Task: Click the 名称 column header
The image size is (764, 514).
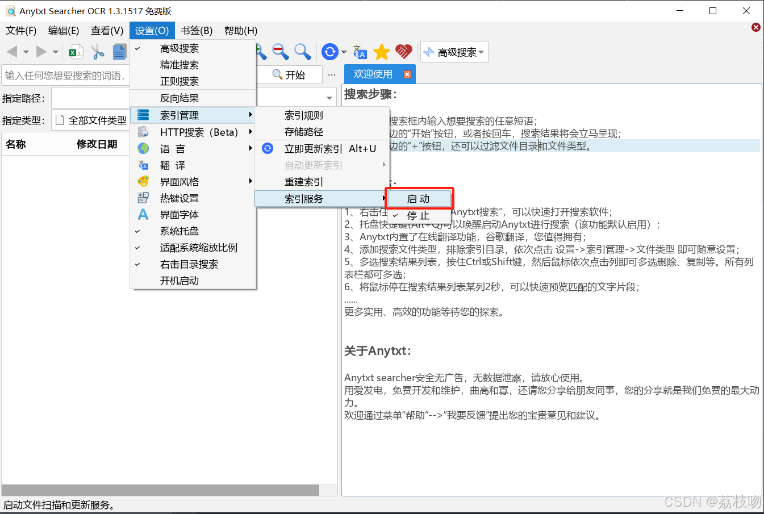Action: point(16,144)
